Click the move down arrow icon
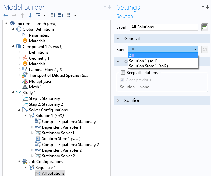The height and width of the screenshot is (176, 211). 30,15
